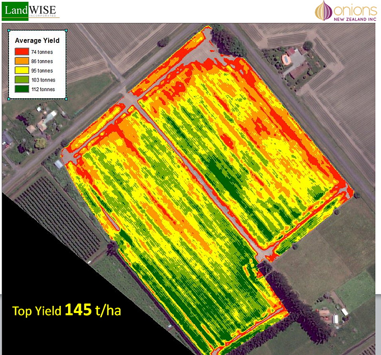Screen dimensions: 381x355
Task: Click the top-left legend selection handle
Action: [9, 31]
